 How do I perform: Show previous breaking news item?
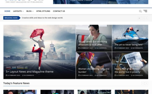click(143, 18)
